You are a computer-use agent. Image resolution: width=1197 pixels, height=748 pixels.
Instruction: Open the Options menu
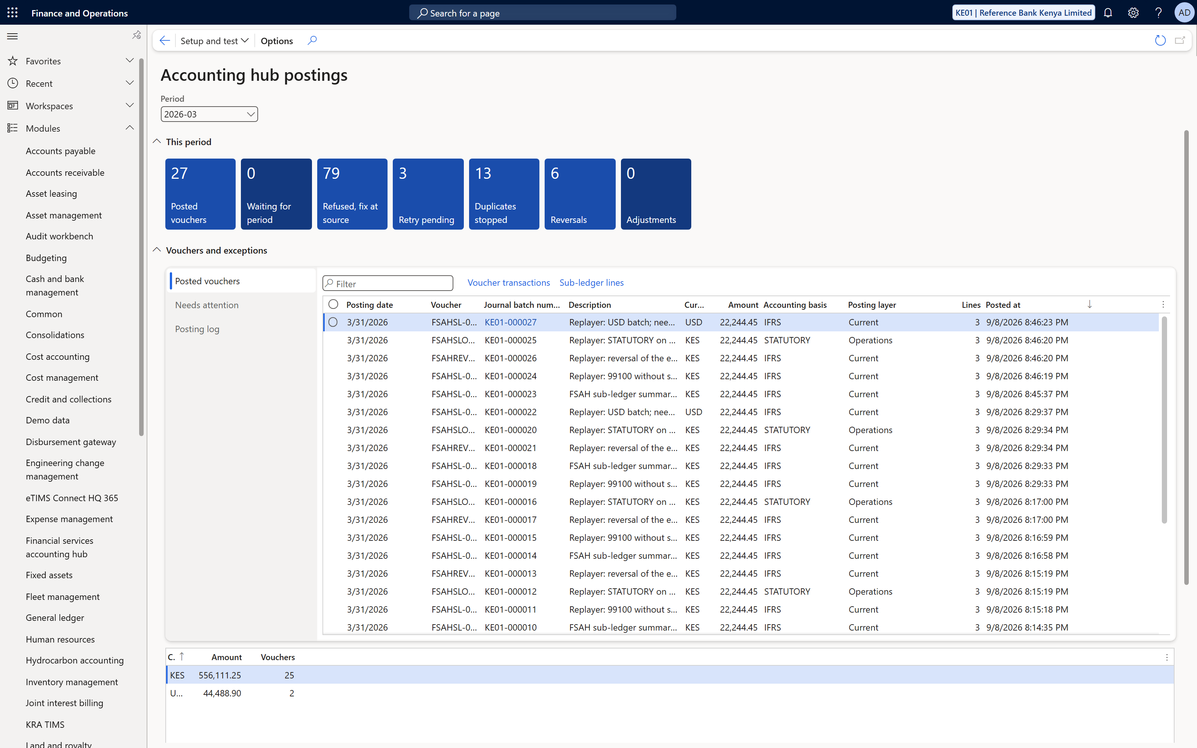coord(277,40)
